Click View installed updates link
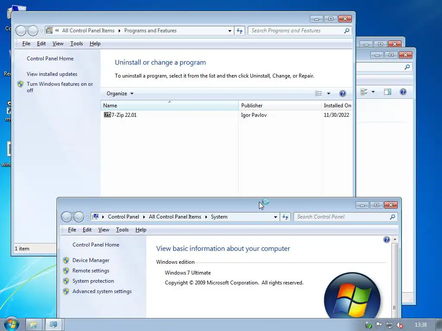 (52, 74)
